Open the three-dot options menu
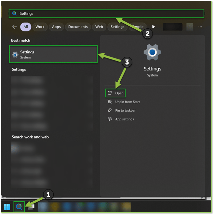 click(x=200, y=27)
